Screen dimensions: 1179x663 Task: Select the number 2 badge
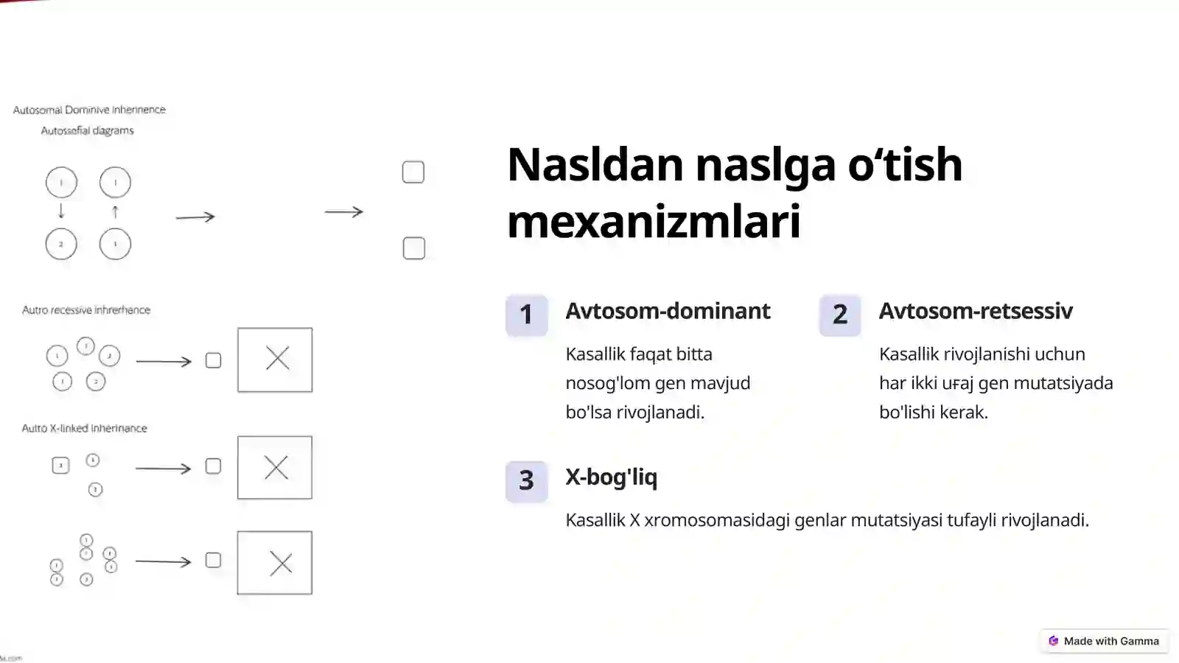pyautogui.click(x=840, y=315)
